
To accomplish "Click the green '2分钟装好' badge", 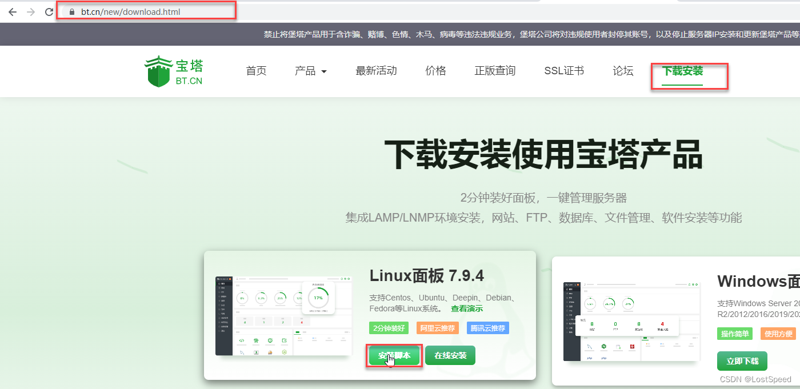I will (x=389, y=328).
